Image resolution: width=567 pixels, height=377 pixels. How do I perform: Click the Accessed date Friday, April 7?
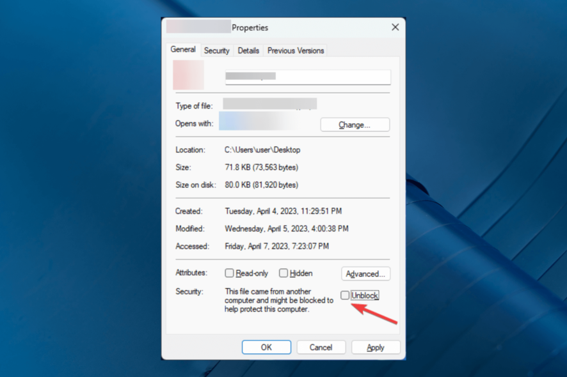pyautogui.click(x=277, y=246)
